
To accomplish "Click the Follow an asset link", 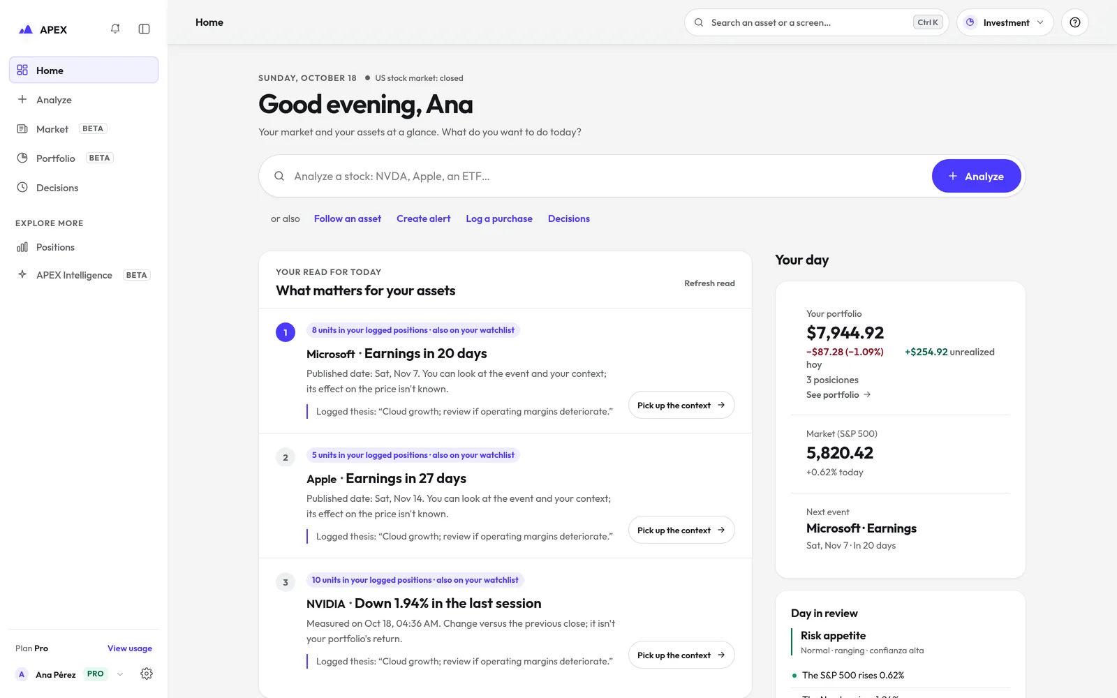I will point(348,218).
